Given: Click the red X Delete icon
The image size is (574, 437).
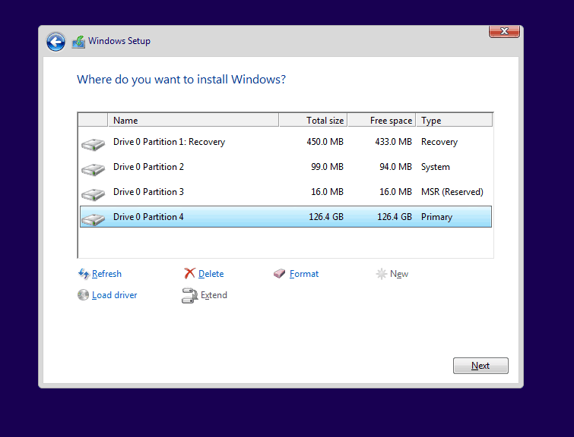Looking at the screenshot, I should tap(189, 273).
